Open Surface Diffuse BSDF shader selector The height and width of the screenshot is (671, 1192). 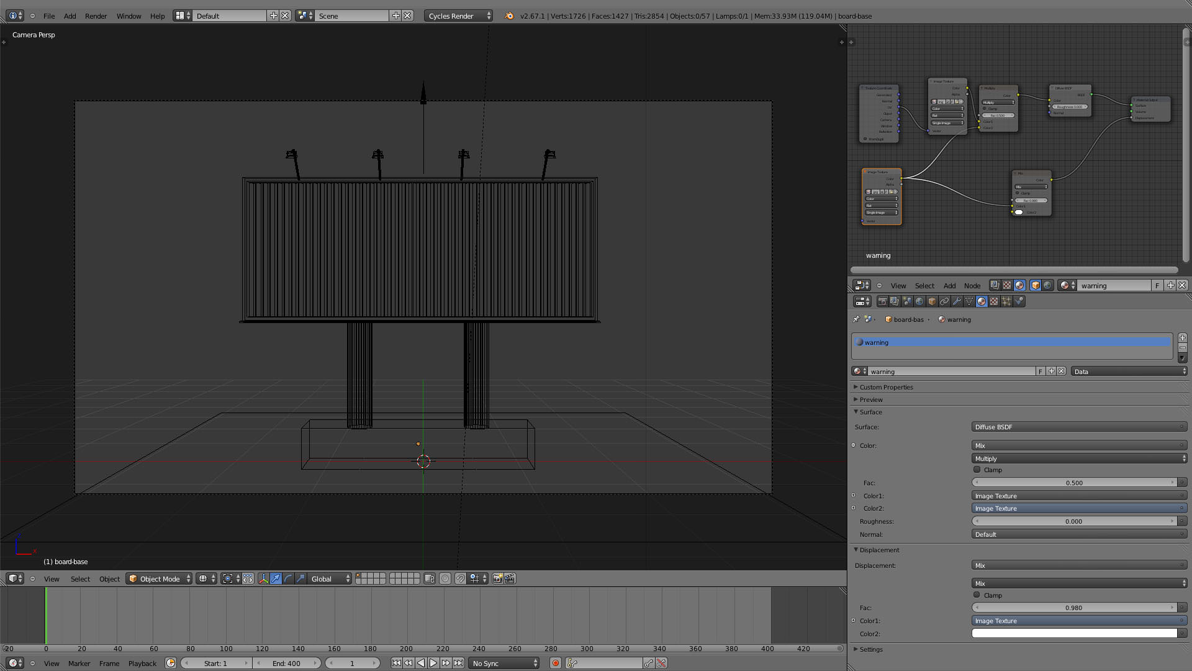tap(1079, 427)
